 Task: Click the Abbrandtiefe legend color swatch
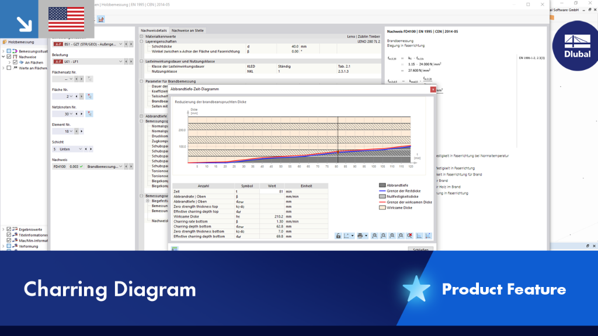click(382, 185)
